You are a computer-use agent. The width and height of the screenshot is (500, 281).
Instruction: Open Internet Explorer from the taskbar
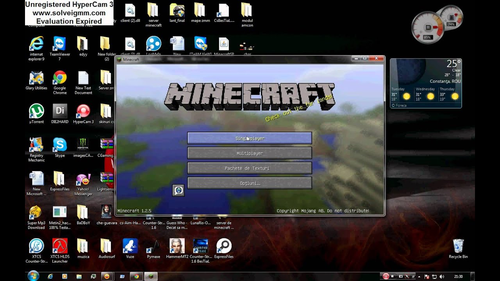click(50, 276)
